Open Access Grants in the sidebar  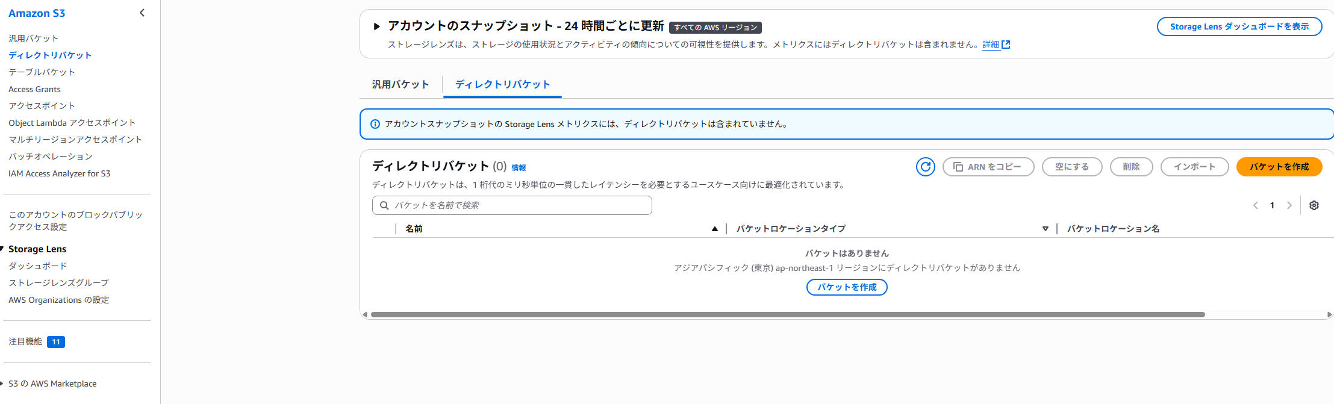pos(34,89)
